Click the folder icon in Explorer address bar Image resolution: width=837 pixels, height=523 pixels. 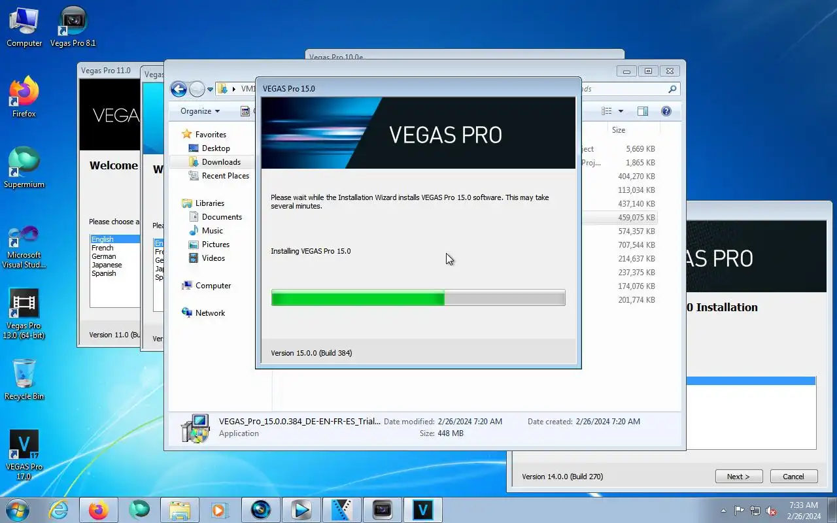tap(222, 89)
